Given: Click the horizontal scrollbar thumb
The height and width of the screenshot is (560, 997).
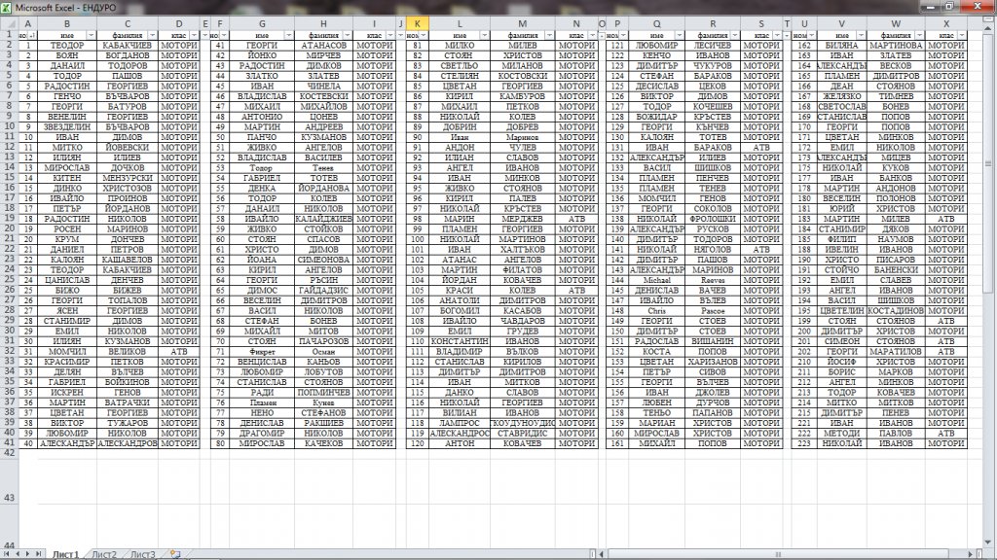Looking at the screenshot, I should pyautogui.click(x=778, y=554).
